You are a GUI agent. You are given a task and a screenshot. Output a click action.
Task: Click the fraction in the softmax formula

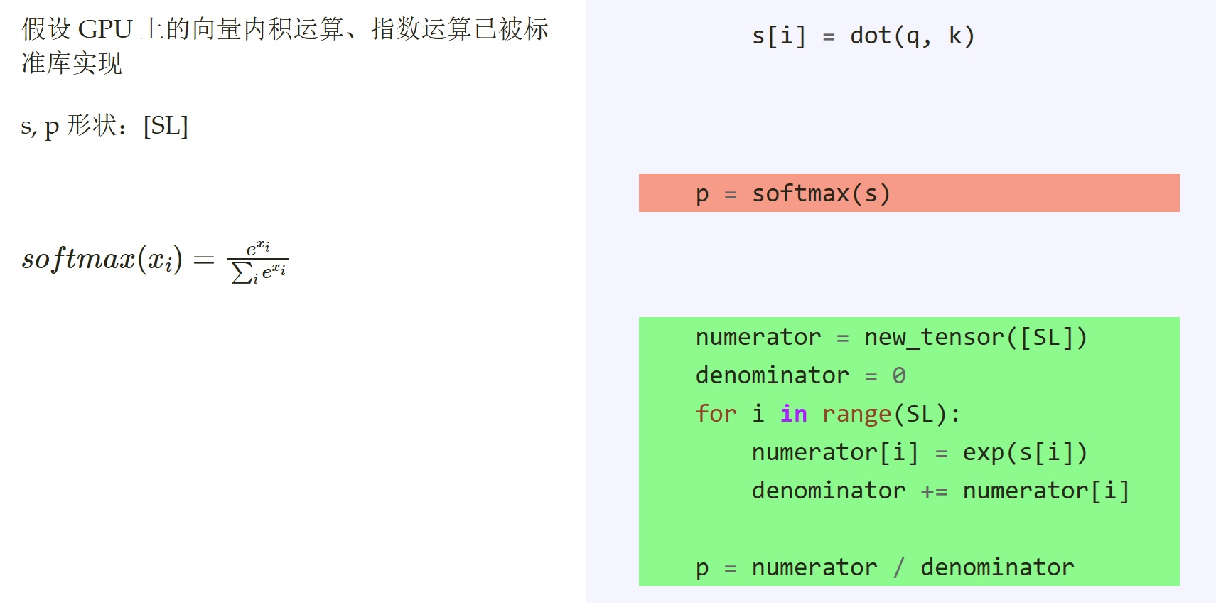(x=258, y=262)
